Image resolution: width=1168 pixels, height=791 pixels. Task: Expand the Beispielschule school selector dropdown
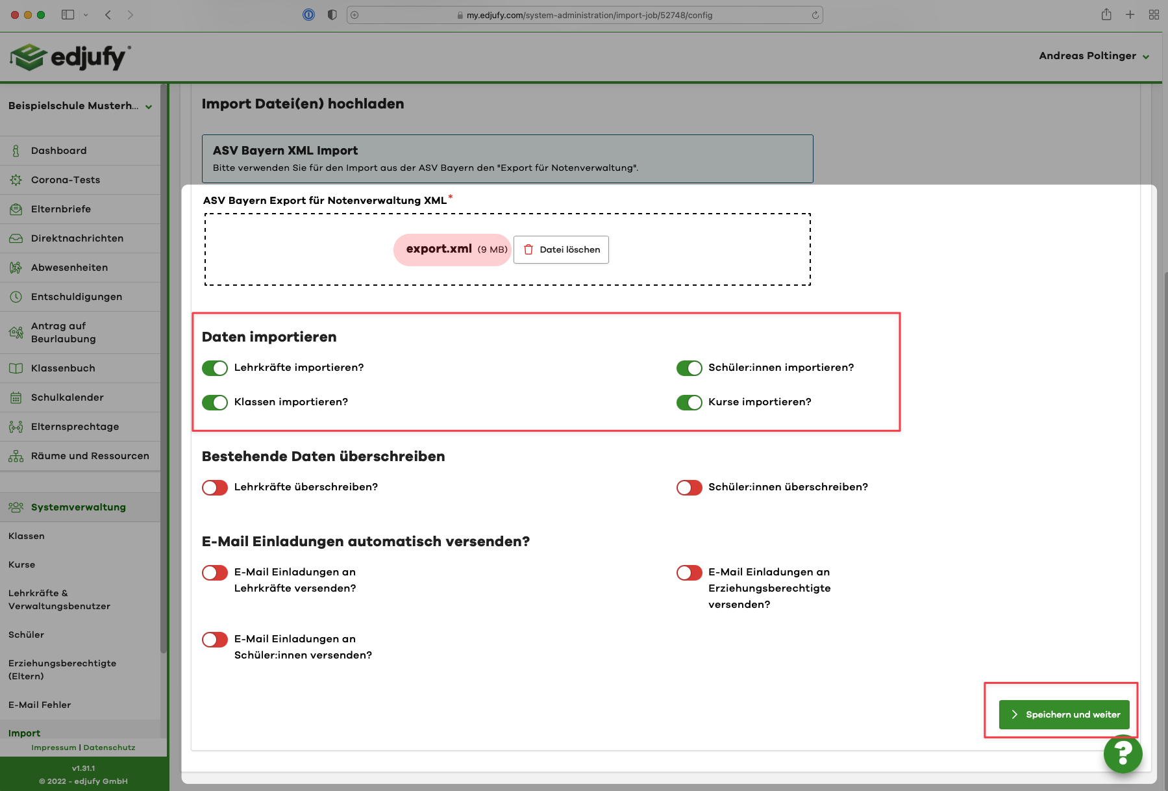pyautogui.click(x=149, y=107)
